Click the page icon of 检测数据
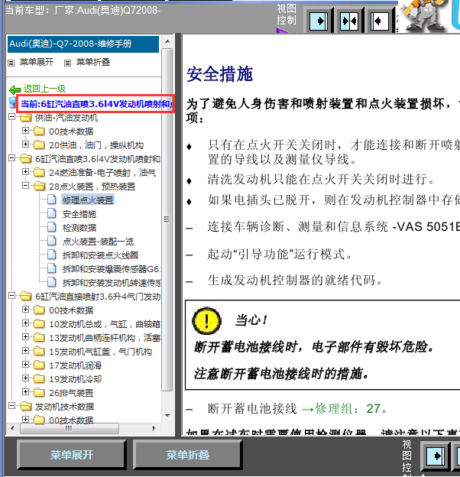Image resolution: width=460 pixels, height=477 pixels. [x=52, y=227]
